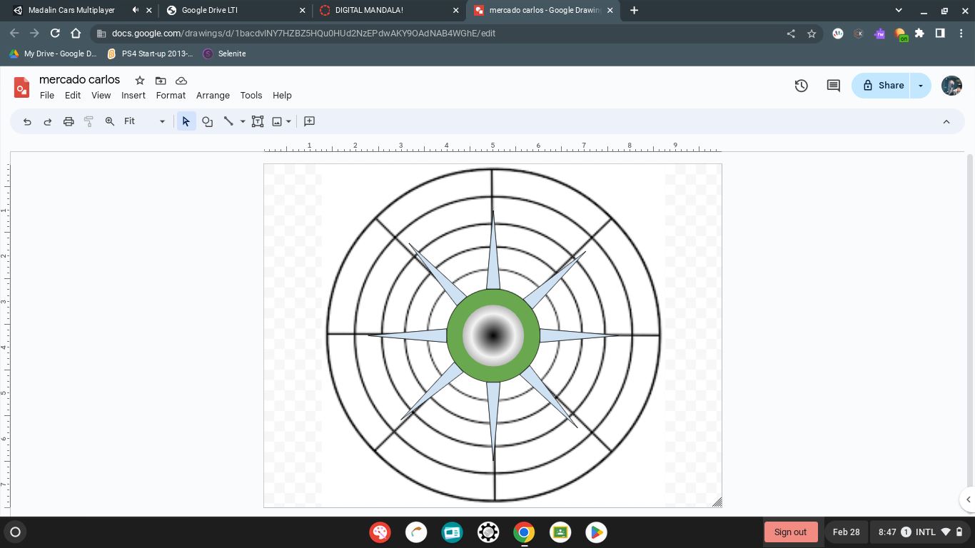The height and width of the screenshot is (548, 975).
Task: Star the mercado carlos document
Action: tap(140, 81)
